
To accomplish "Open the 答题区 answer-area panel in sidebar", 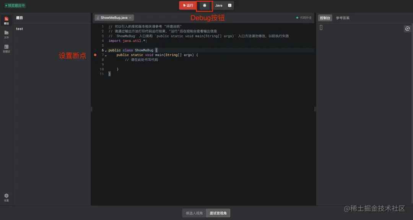I will tap(7, 48).
